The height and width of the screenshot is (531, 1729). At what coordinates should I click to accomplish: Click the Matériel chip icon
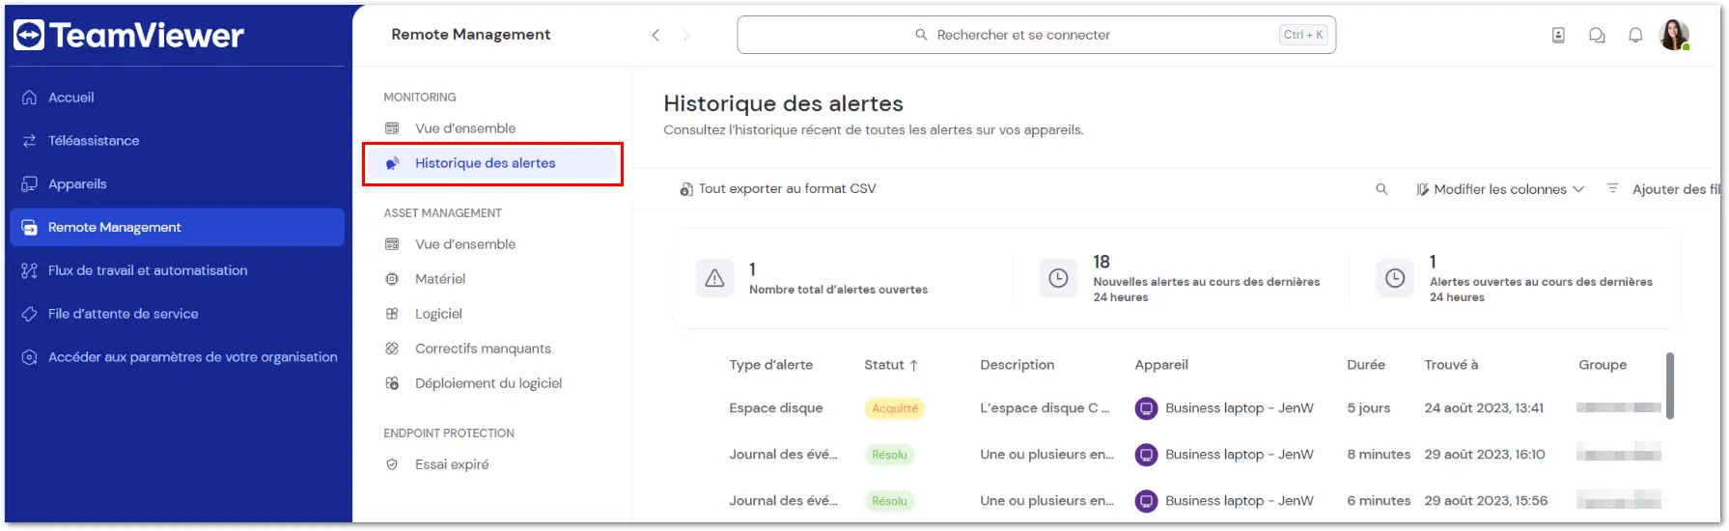(392, 279)
